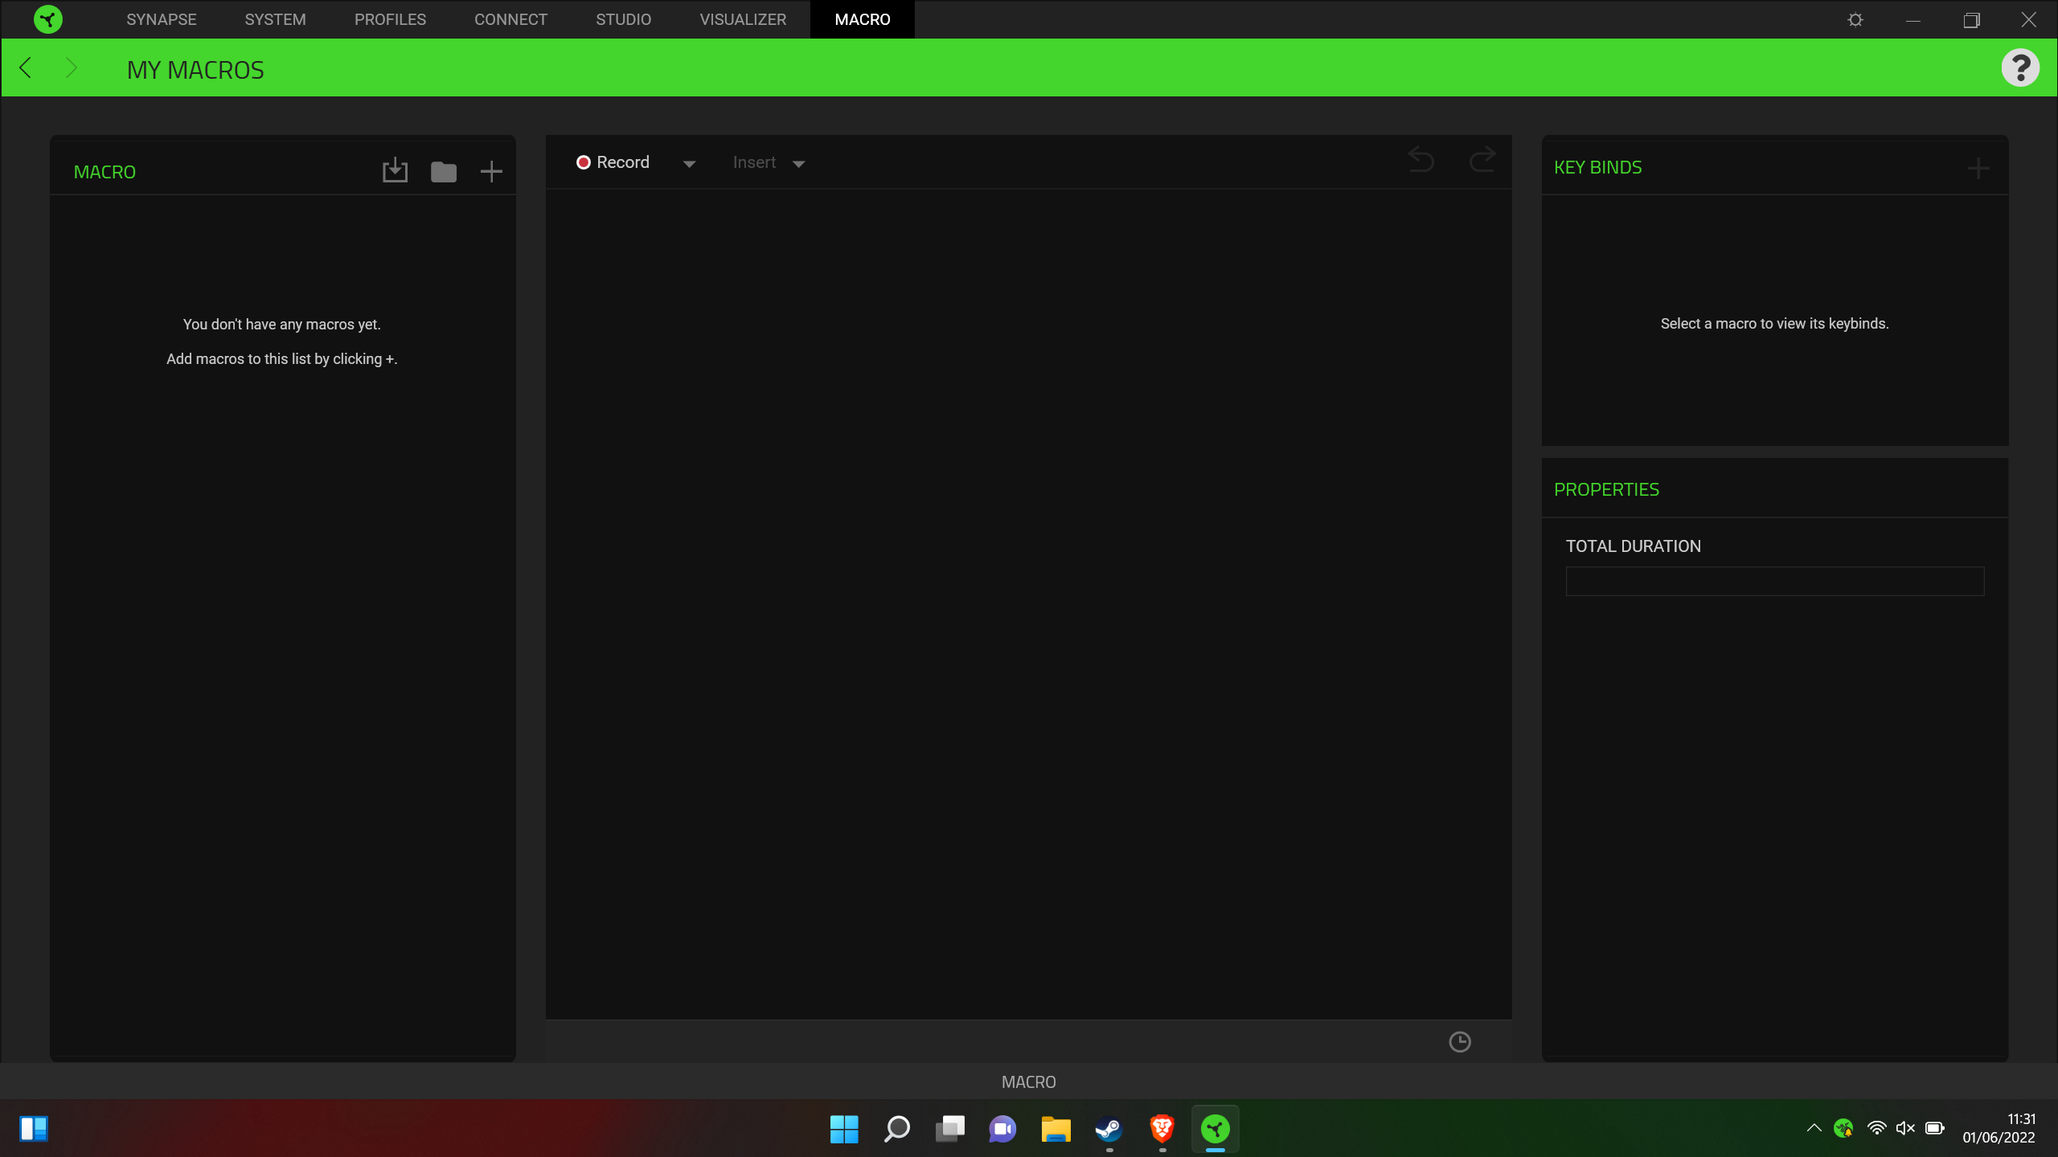Undo the last macro edit
The image size is (2058, 1157).
pos(1421,161)
